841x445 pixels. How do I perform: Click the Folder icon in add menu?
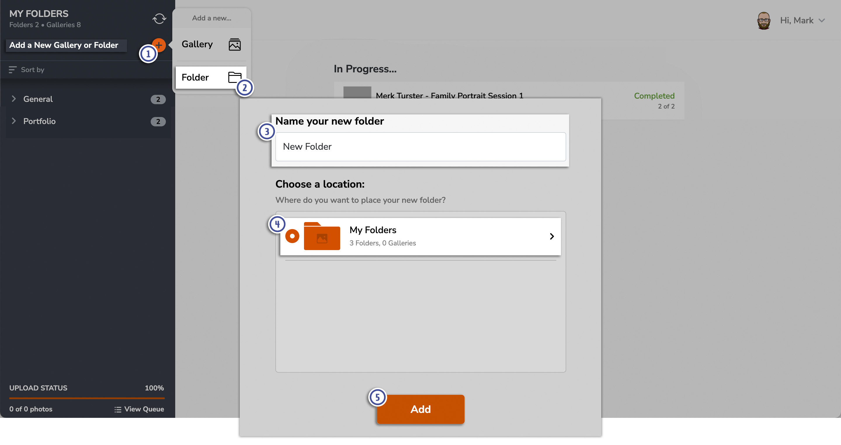point(234,77)
